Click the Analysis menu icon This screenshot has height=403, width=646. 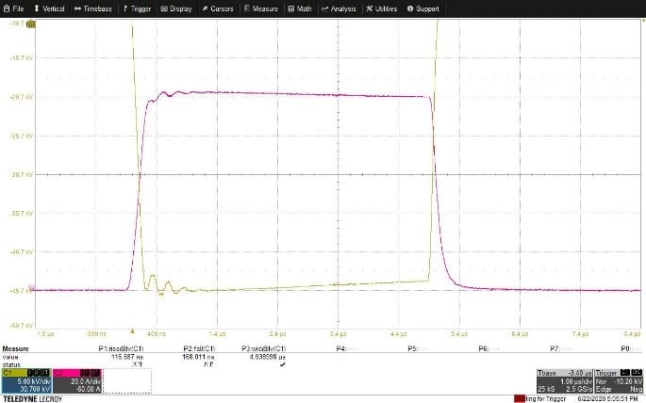(324, 8)
